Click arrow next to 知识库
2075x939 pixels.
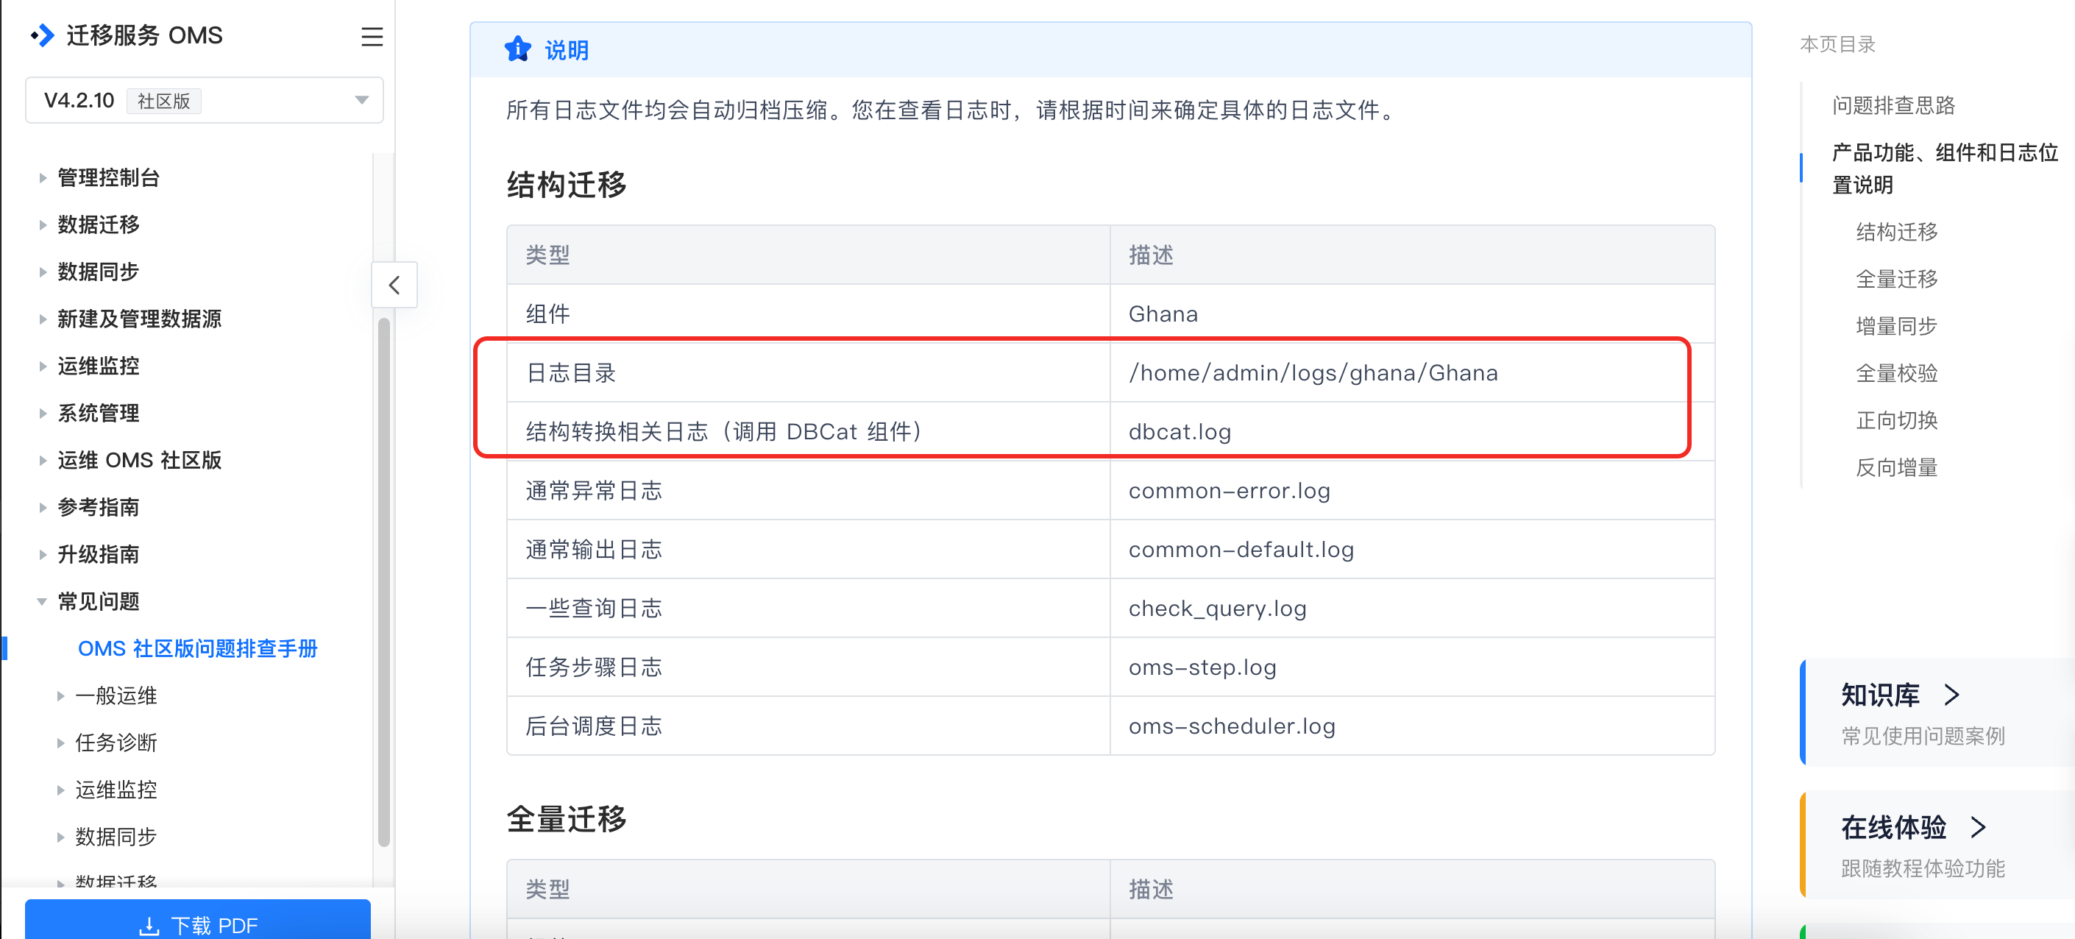tap(1952, 694)
